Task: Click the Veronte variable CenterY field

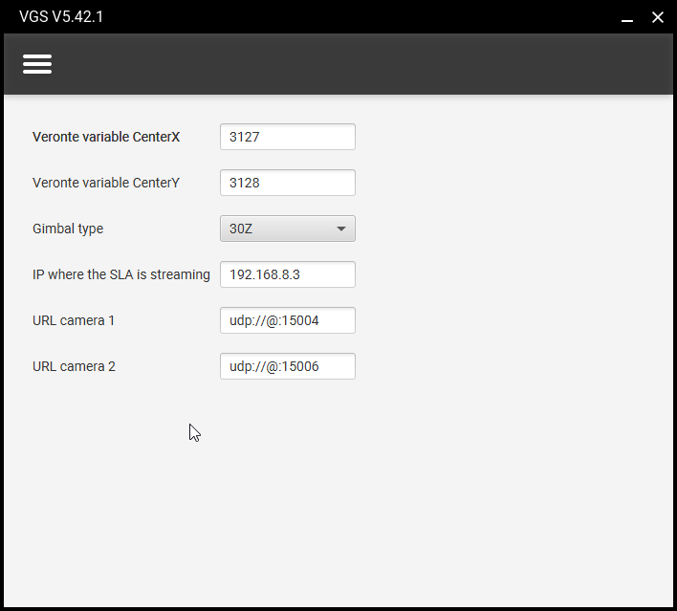Action: point(288,183)
